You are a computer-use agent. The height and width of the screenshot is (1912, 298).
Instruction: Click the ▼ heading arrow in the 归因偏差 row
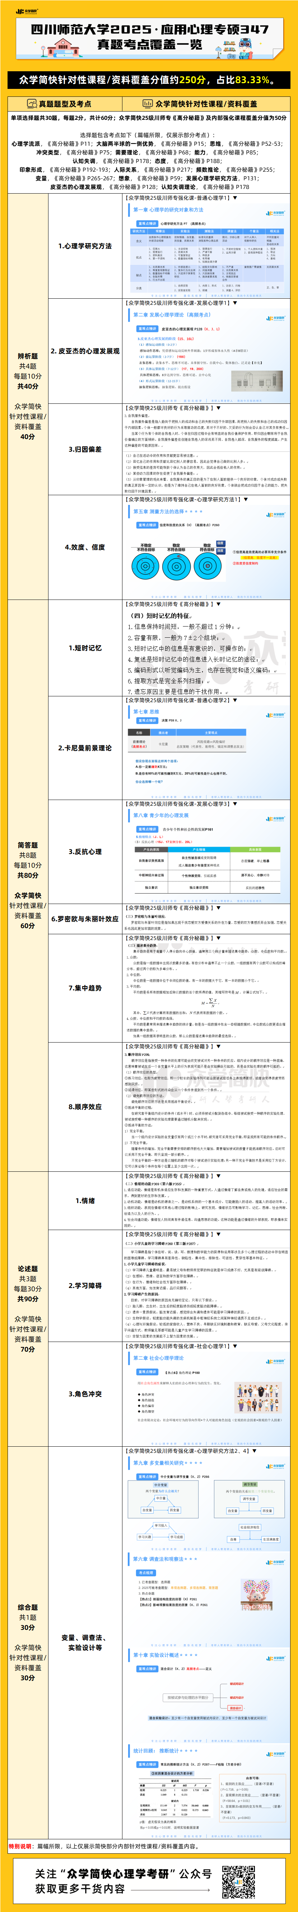(218, 407)
